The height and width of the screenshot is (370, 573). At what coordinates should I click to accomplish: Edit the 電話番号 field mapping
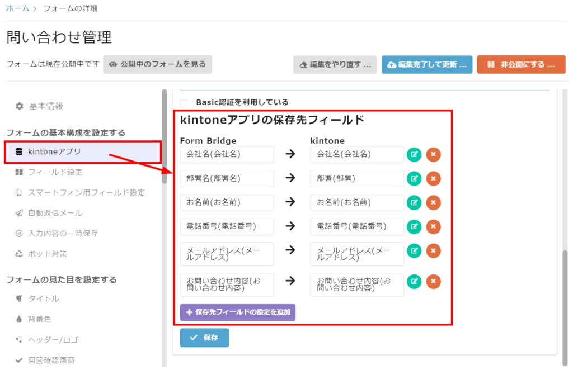tap(414, 226)
